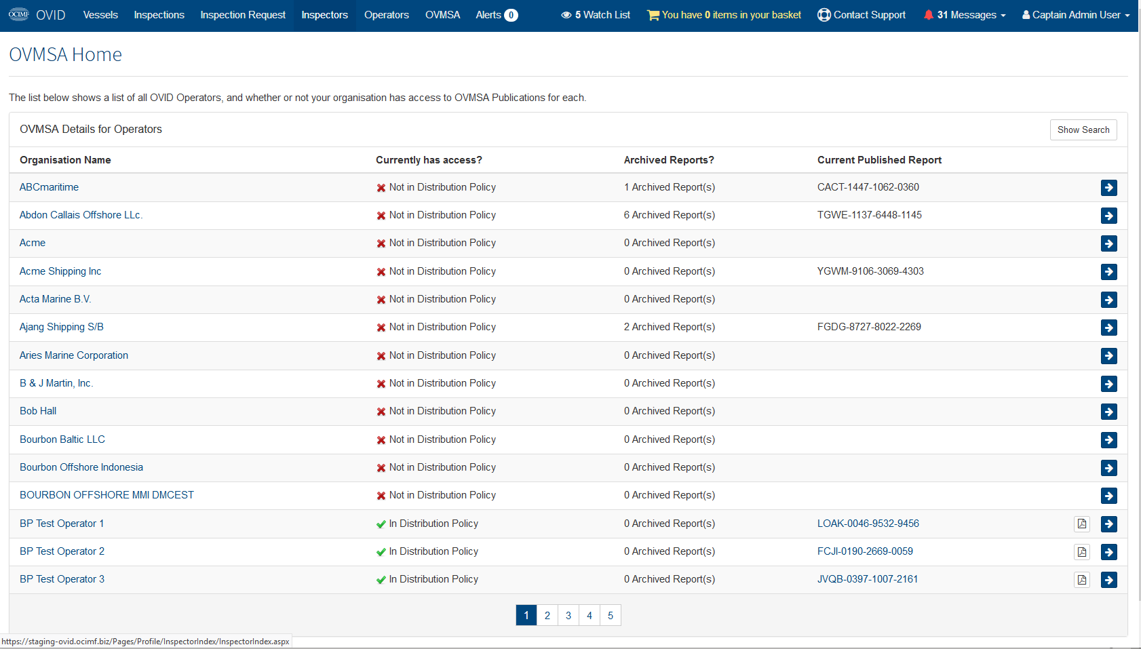The image size is (1141, 649).
Task: Open ABCmaritime organisation link
Action: point(49,187)
